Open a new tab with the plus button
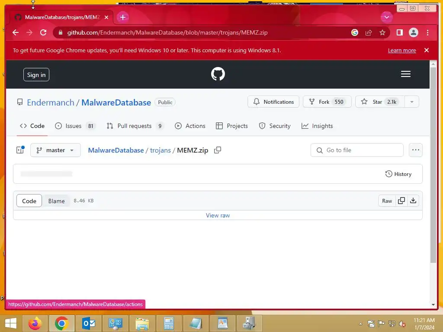443x332 pixels. coord(122,17)
